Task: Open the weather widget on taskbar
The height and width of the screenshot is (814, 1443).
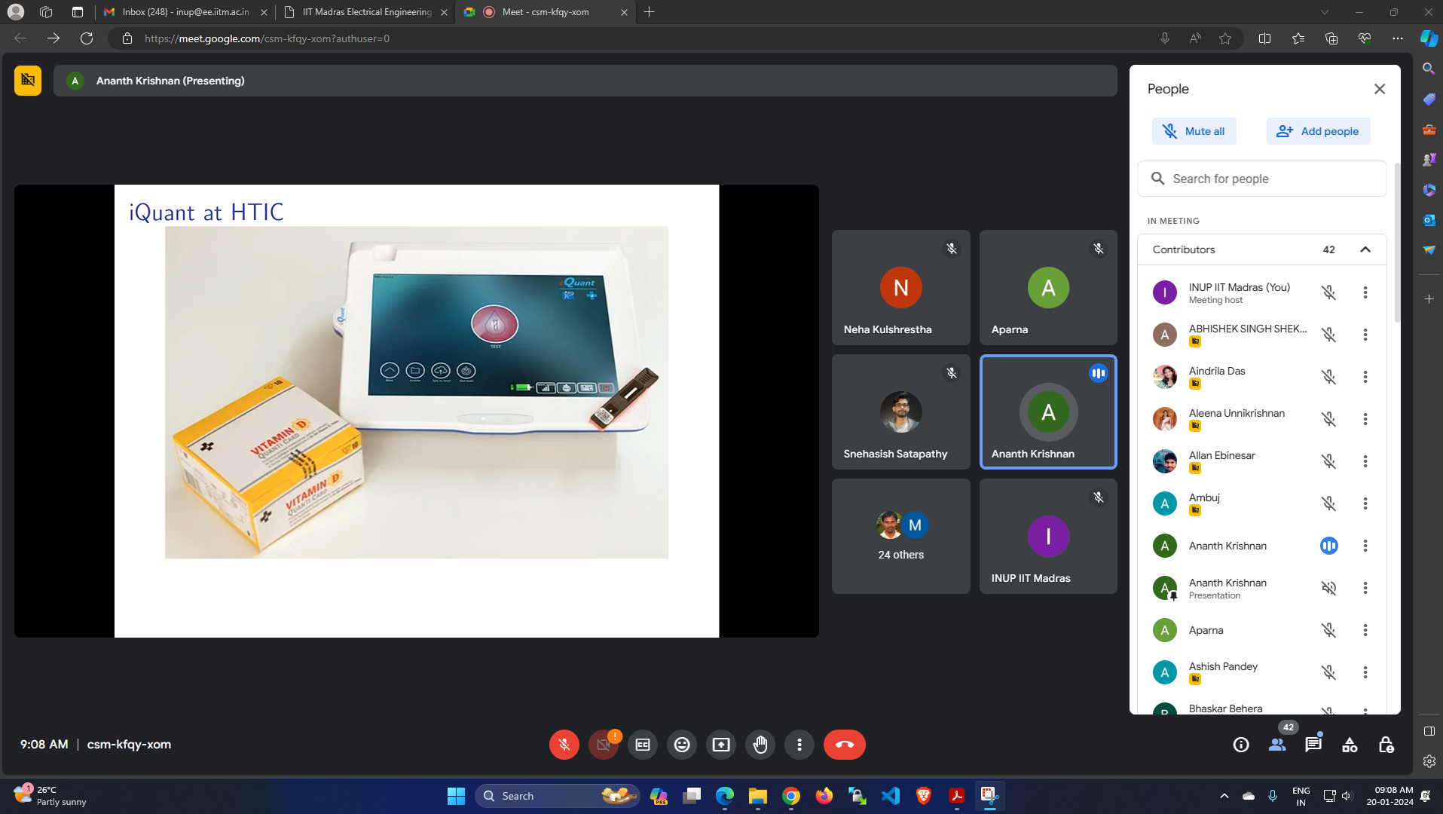Action: pyautogui.click(x=50, y=796)
